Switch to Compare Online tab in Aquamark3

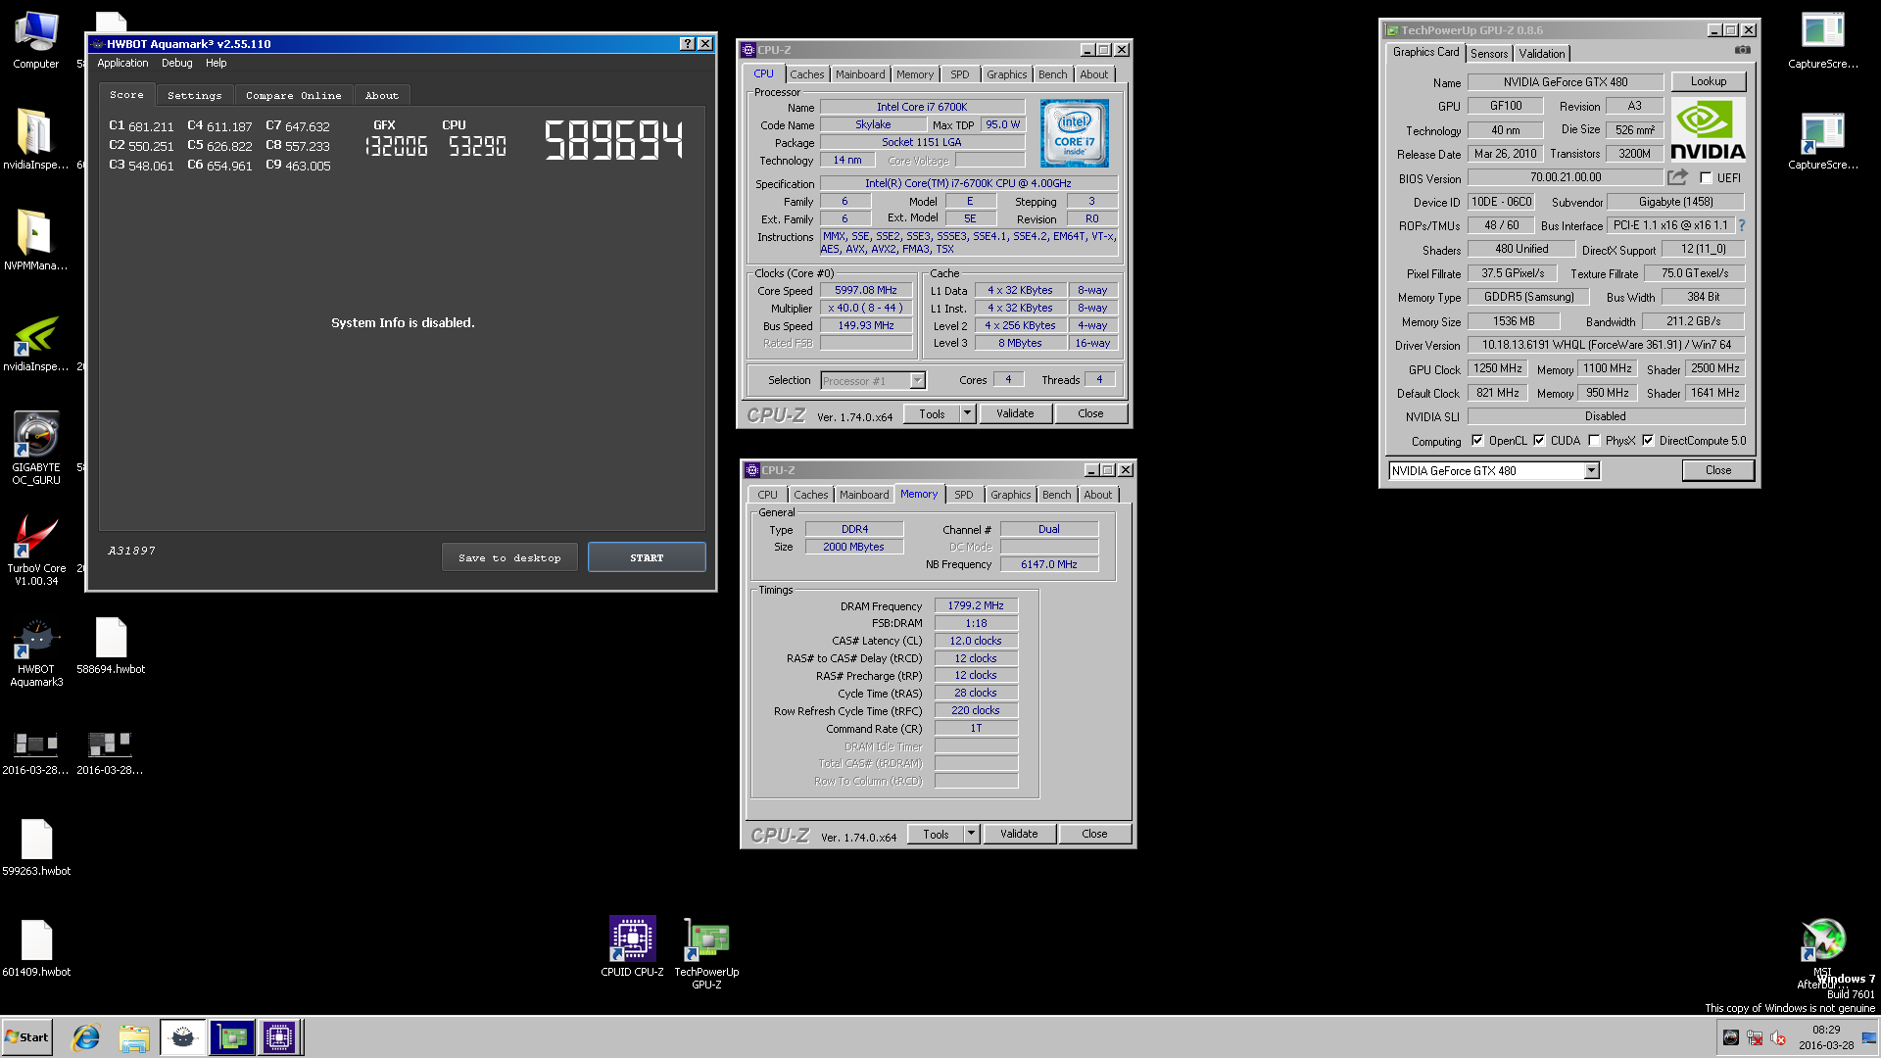[293, 95]
